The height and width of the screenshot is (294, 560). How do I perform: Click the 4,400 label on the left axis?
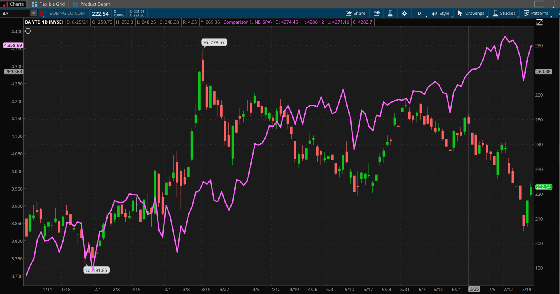[x=17, y=31]
